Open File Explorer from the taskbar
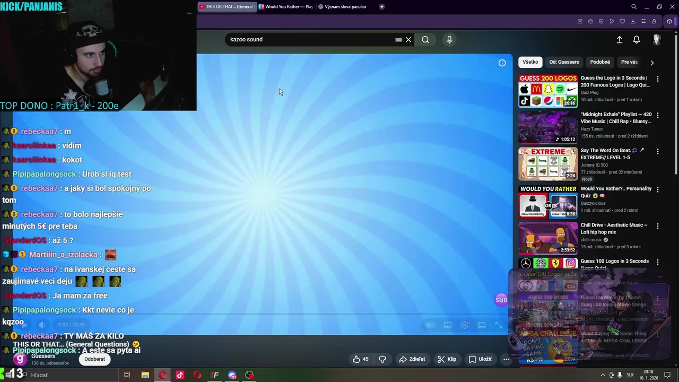The height and width of the screenshot is (382, 679). click(x=145, y=375)
